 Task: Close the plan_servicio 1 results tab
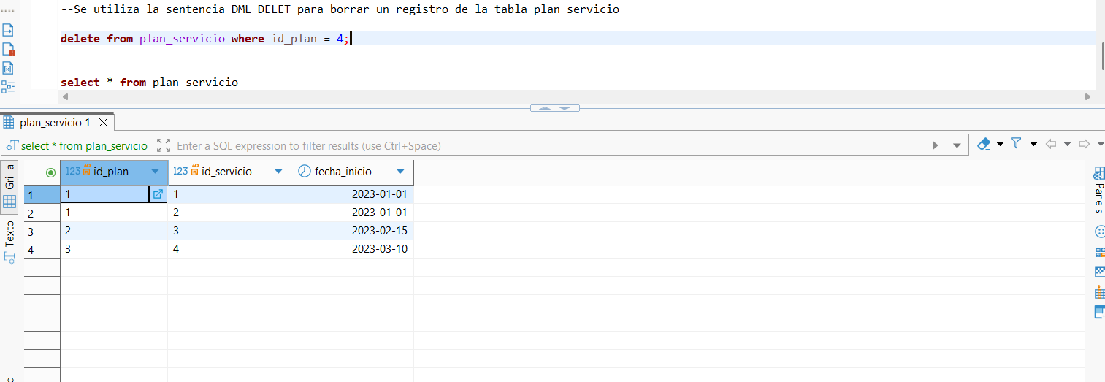pos(103,123)
